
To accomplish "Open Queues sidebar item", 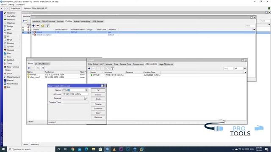I will (x=10, y=50).
